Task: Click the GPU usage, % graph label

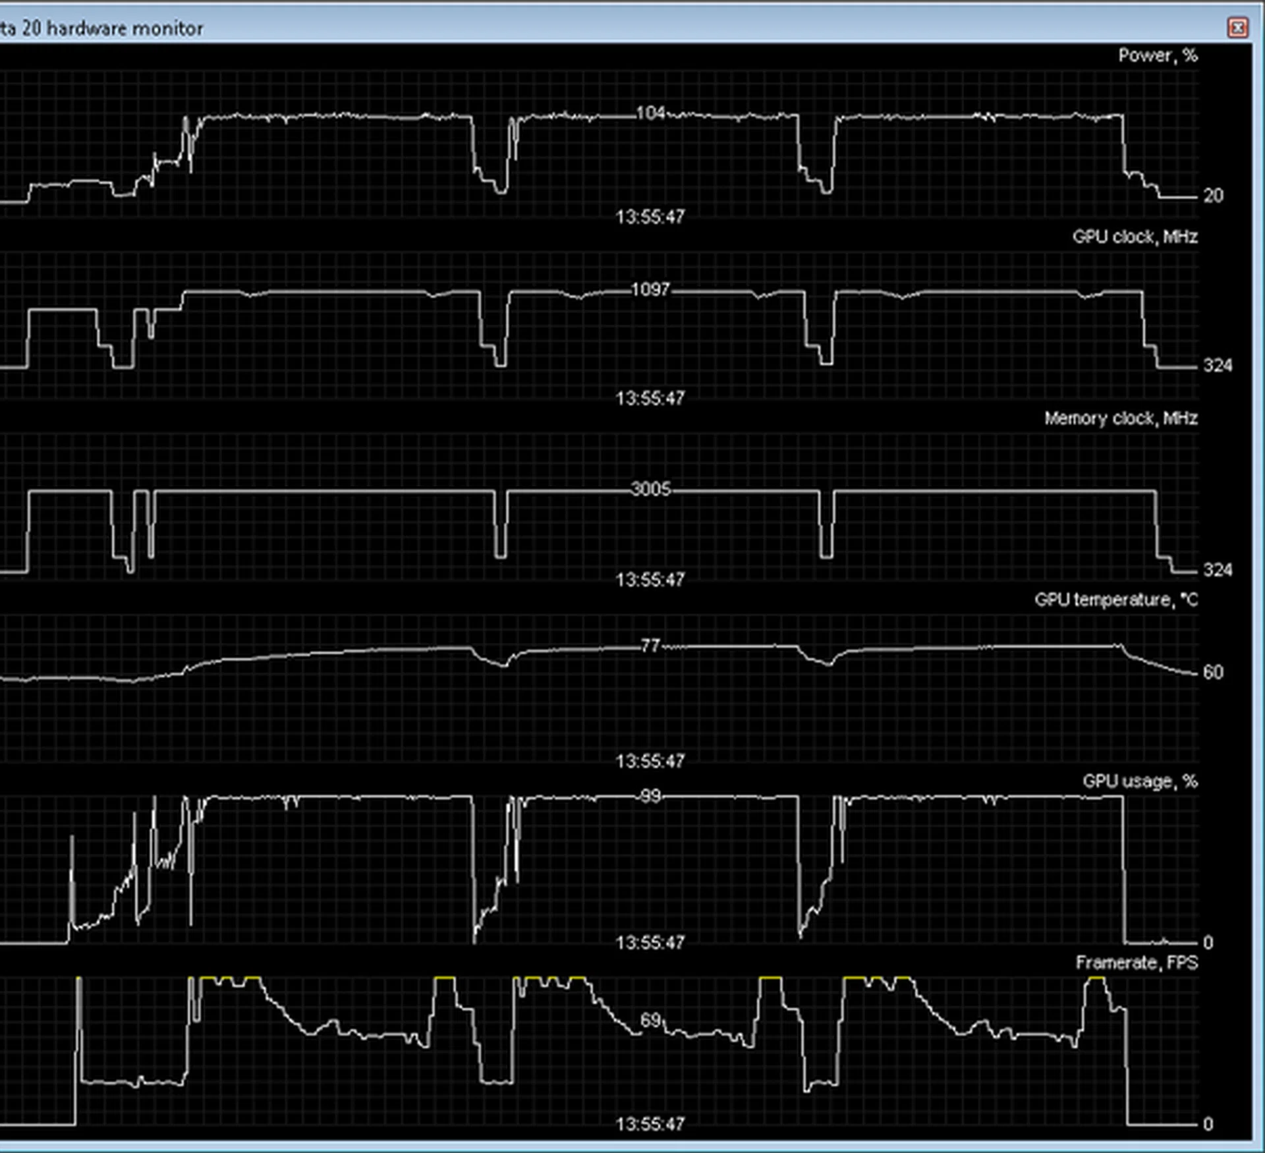Action: pos(1140,781)
